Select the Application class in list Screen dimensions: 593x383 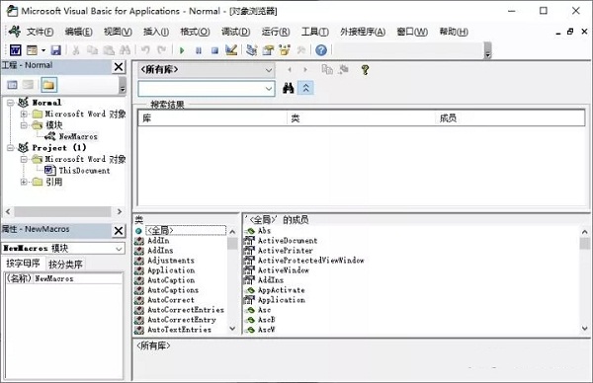point(171,270)
